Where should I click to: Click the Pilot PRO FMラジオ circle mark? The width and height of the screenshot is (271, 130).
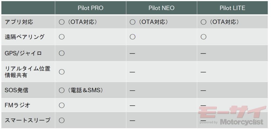click(x=61, y=105)
